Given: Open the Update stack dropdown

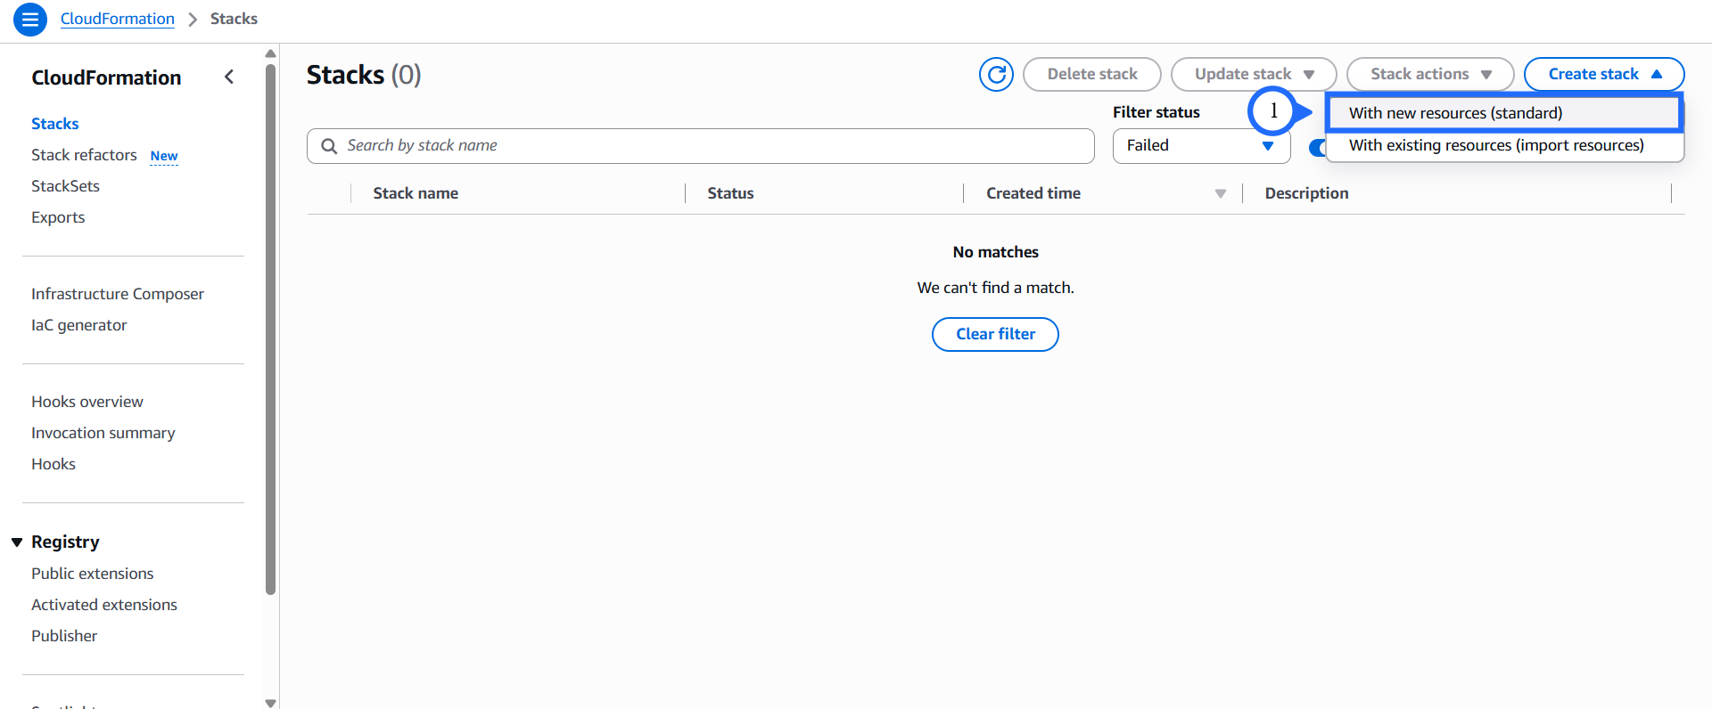Looking at the screenshot, I should coord(1253,75).
